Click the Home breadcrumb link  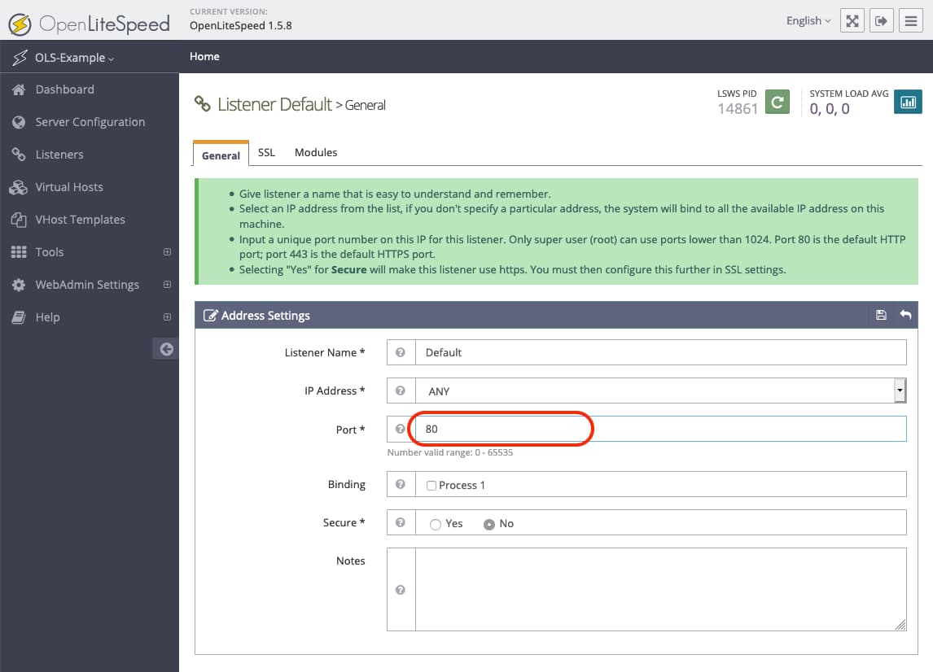pyautogui.click(x=204, y=56)
